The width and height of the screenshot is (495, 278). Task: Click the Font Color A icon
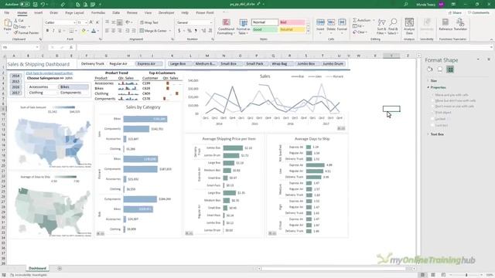click(94, 31)
